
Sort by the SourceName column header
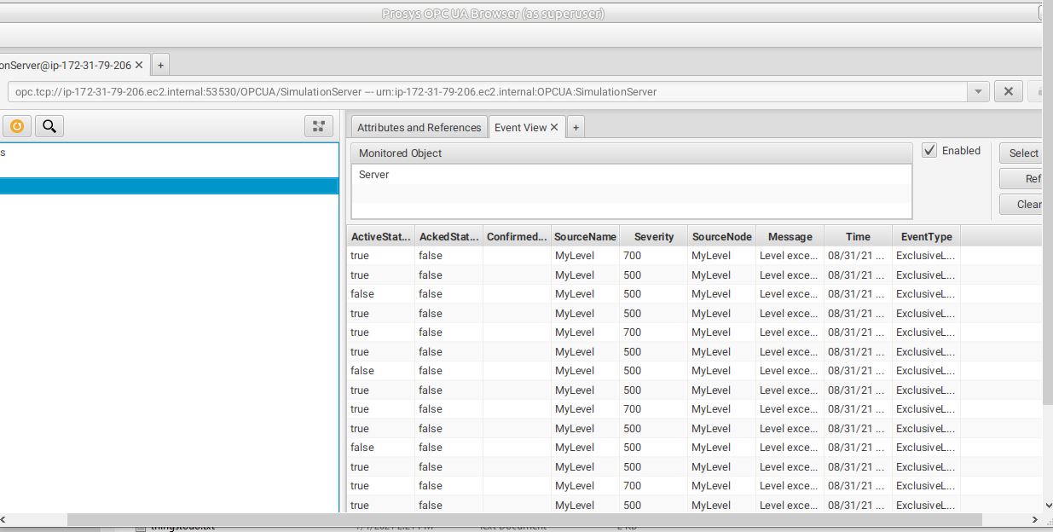pyautogui.click(x=585, y=237)
